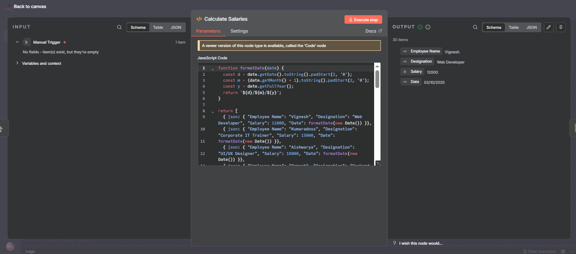
Task: Click the 'Back to canvas' link
Action: click(29, 6)
